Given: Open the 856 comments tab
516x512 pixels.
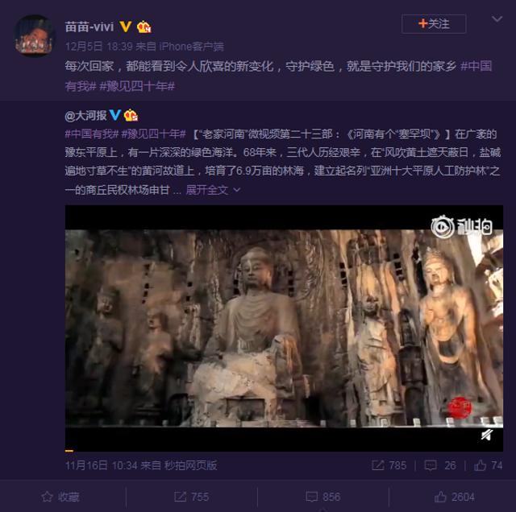Looking at the screenshot, I should pyautogui.click(x=322, y=497).
